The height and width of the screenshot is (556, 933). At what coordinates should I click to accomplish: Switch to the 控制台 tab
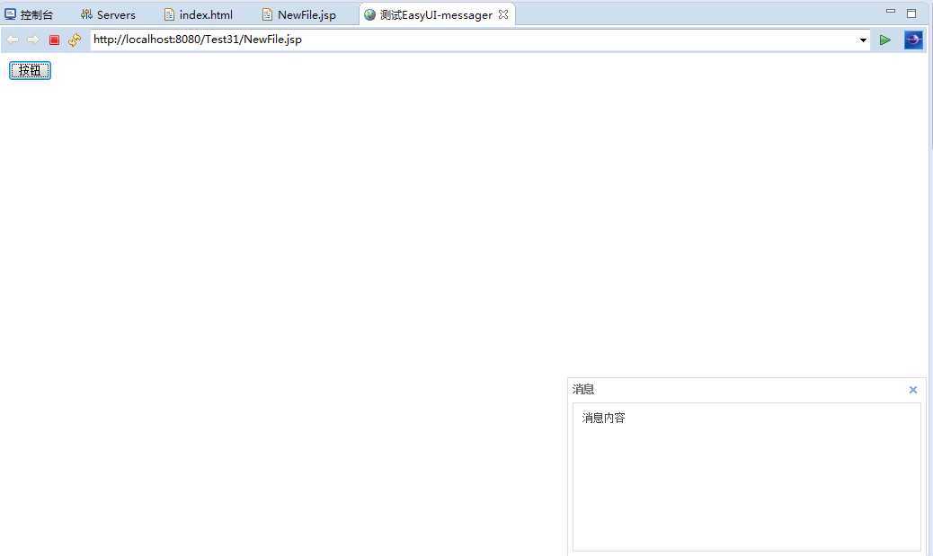[29, 15]
